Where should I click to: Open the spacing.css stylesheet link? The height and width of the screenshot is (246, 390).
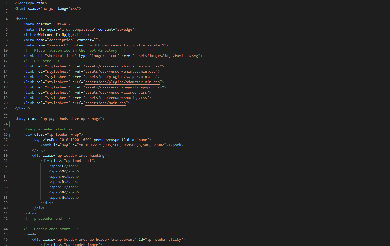pyautogui.click(x=116, y=98)
